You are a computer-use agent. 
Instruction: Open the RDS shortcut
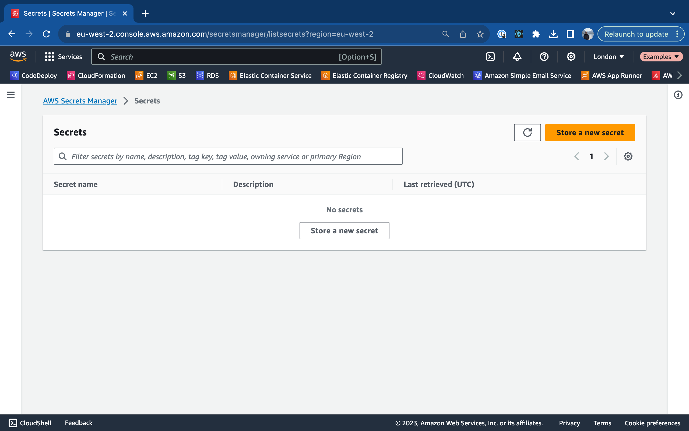click(207, 75)
